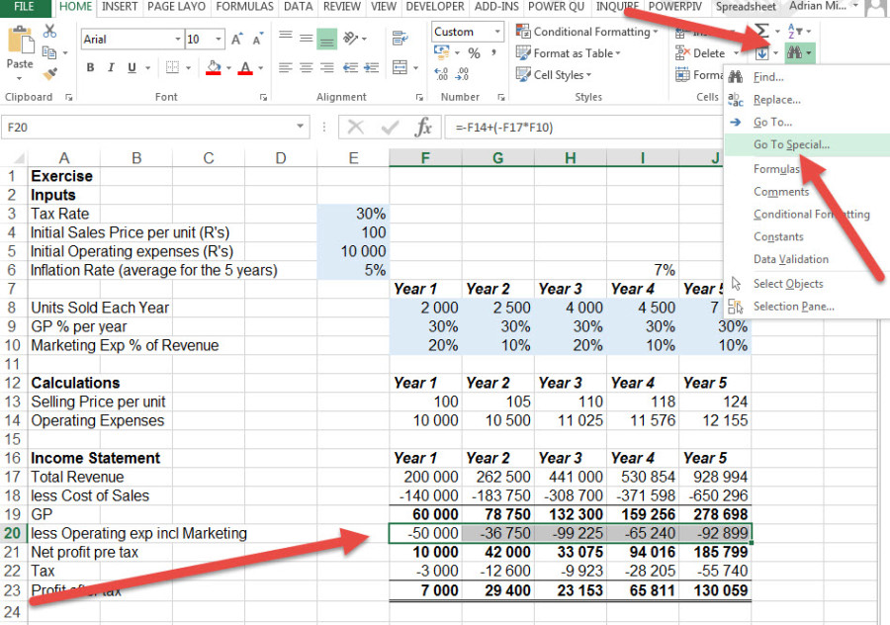Click the Merge & Center icon
890x625 pixels.
[x=400, y=67]
